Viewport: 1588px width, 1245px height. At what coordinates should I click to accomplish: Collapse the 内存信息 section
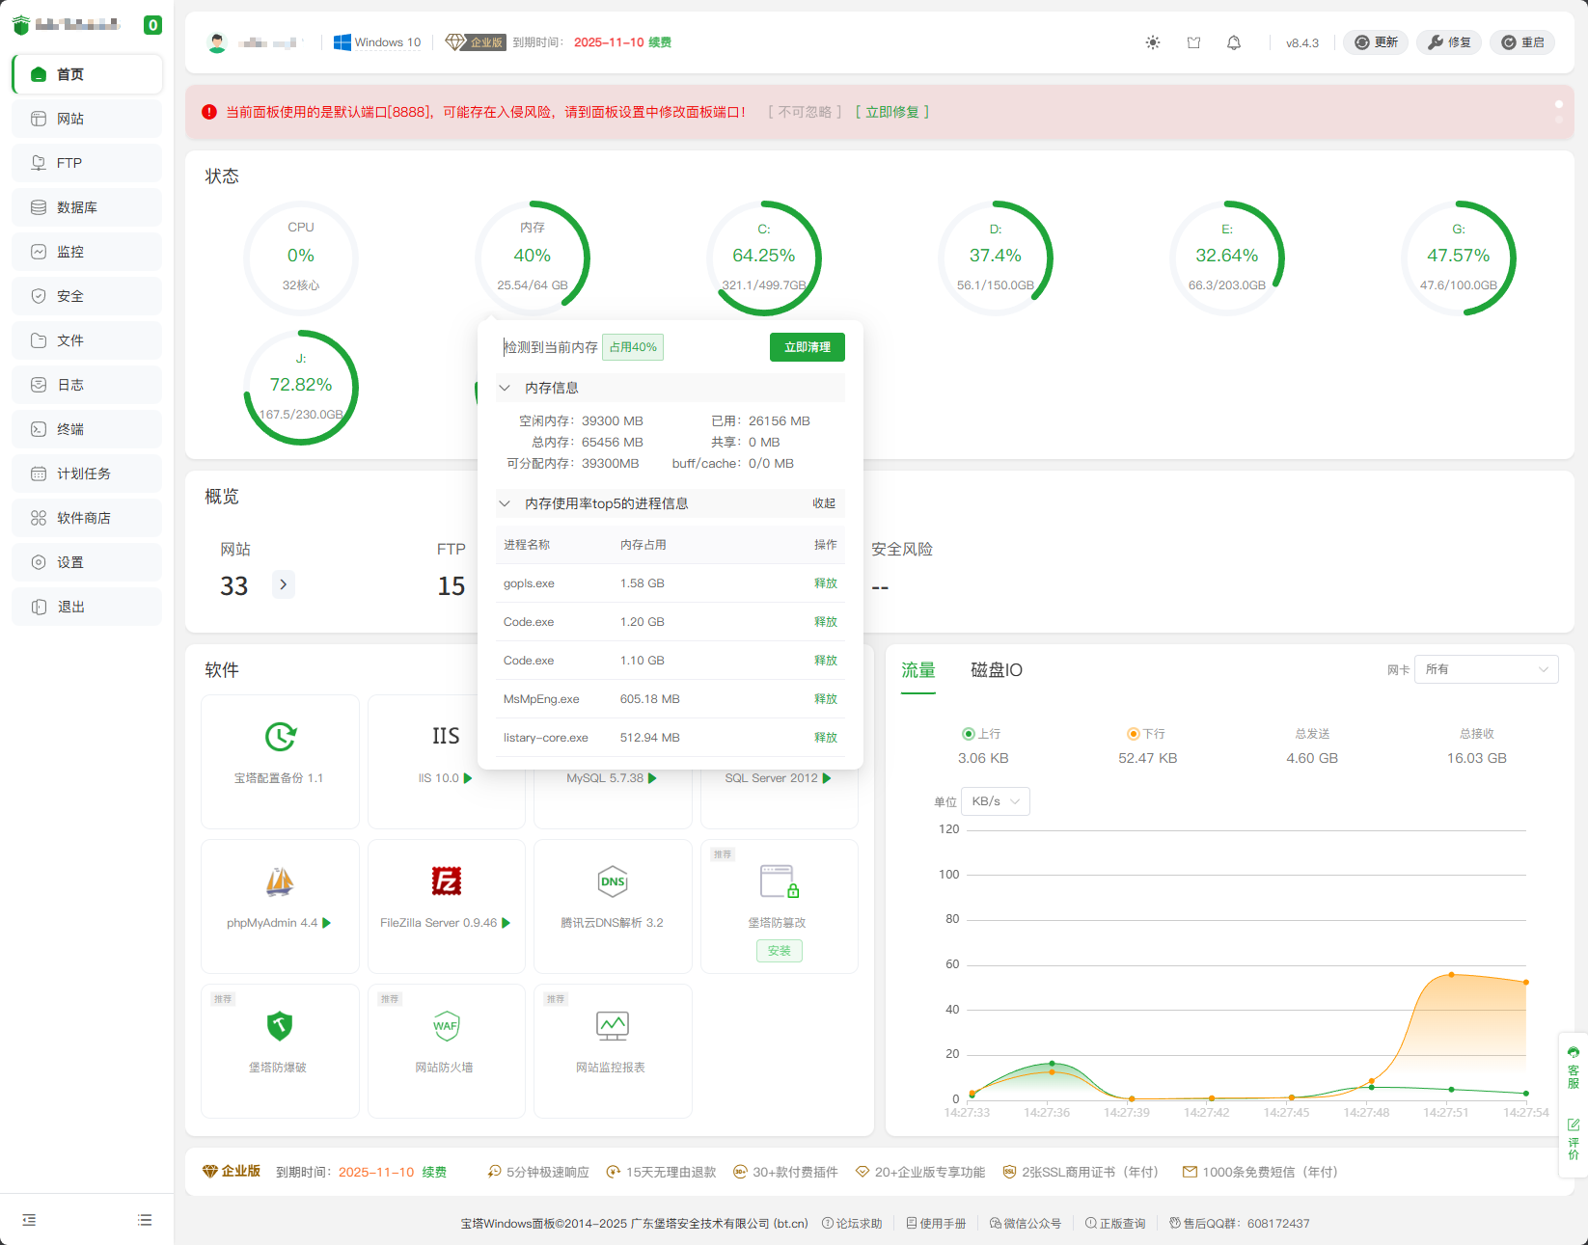(x=505, y=388)
